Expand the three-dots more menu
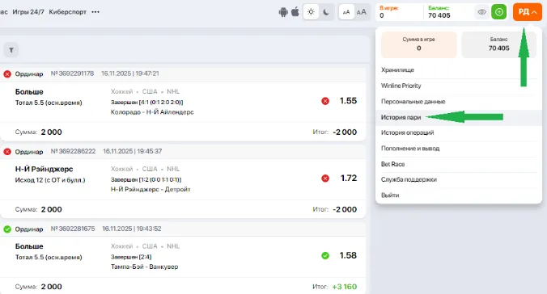547x294 pixels. click(x=95, y=12)
